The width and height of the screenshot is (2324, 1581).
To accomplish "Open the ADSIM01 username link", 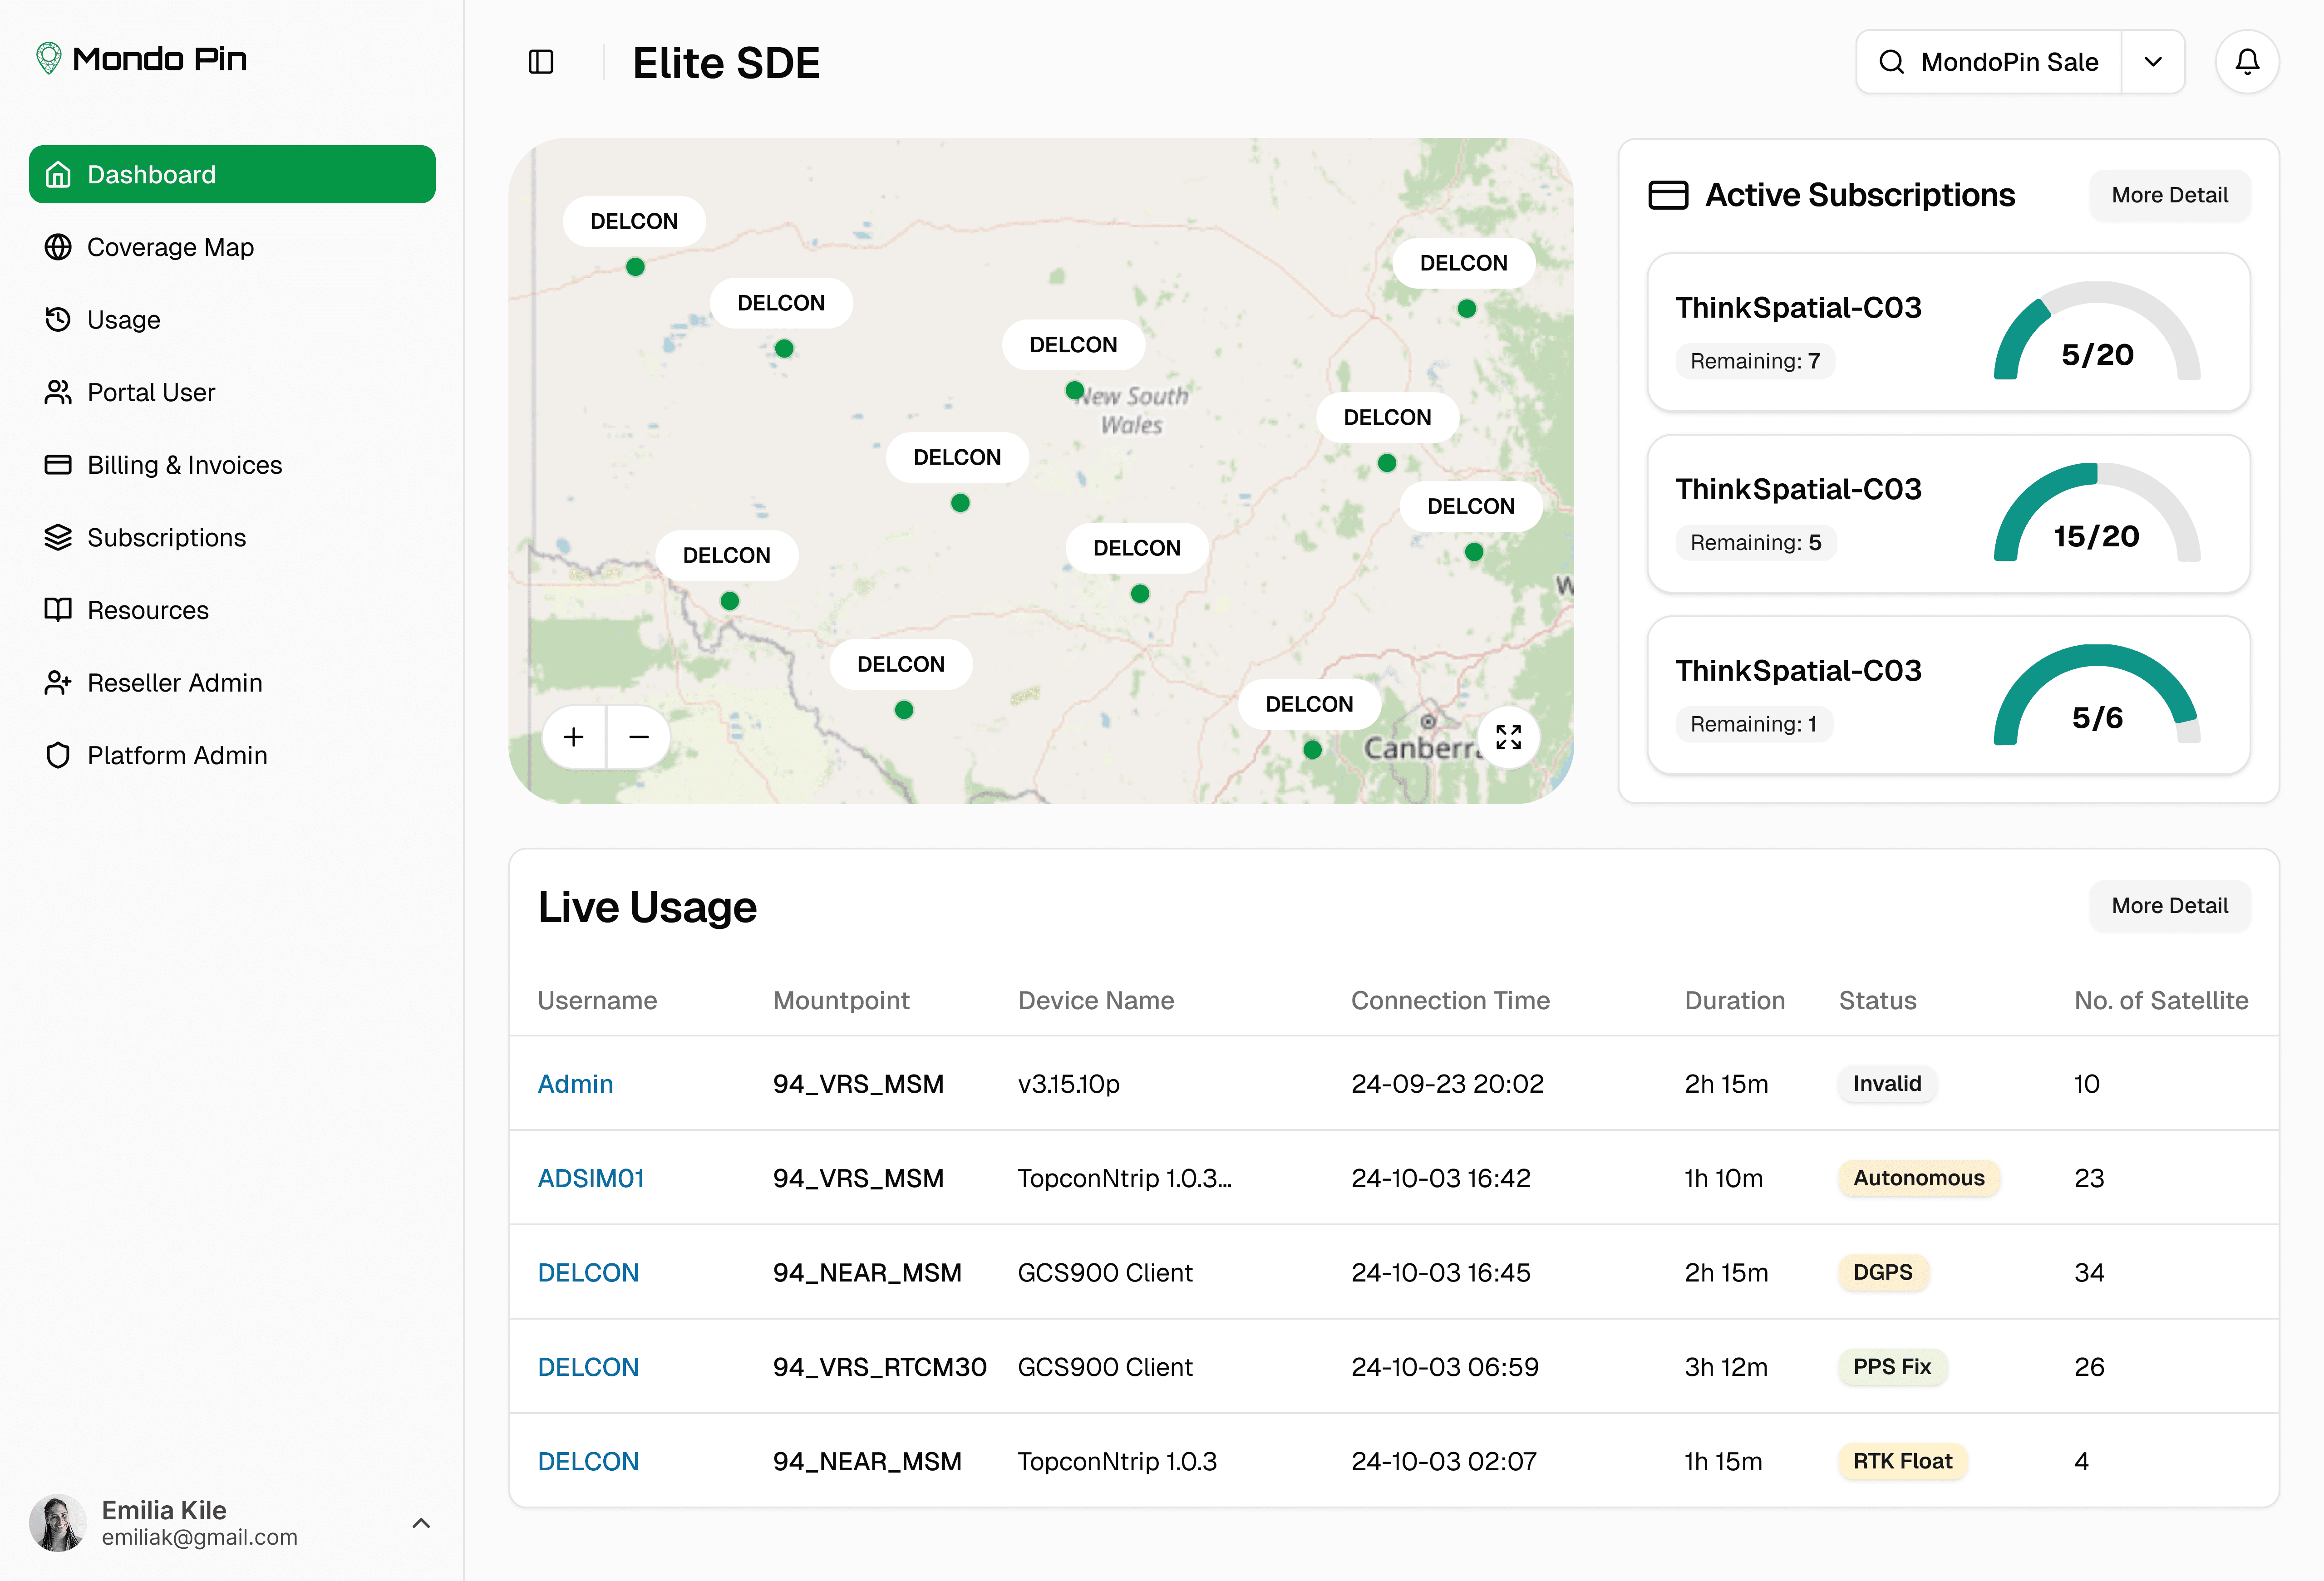I will pyautogui.click(x=591, y=1178).
